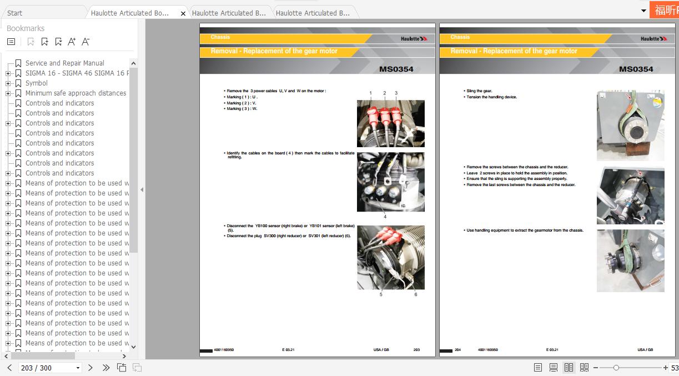
Task: Click the add new bookmark icon
Action: click(44, 42)
